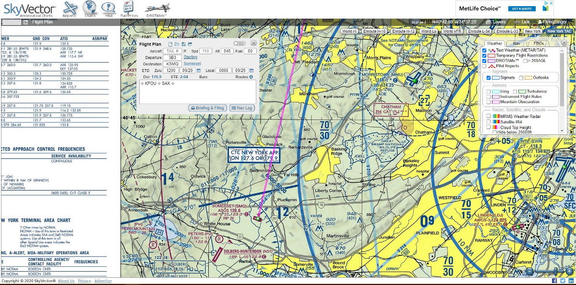This screenshot has width=576, height=285.
Task: Enable the MRMS Weather Radar checkbox
Action: 489,116
